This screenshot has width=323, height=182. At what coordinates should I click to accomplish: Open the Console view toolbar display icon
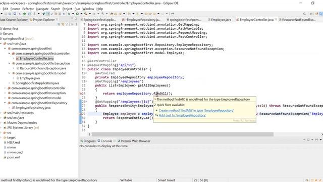[x=308, y=140]
